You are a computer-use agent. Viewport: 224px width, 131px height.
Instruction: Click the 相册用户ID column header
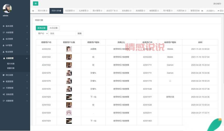coord(46,42)
